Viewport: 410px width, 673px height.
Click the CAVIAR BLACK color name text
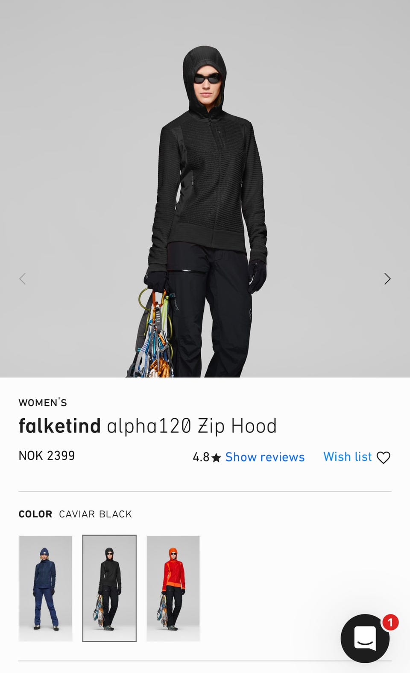pyautogui.click(x=95, y=514)
